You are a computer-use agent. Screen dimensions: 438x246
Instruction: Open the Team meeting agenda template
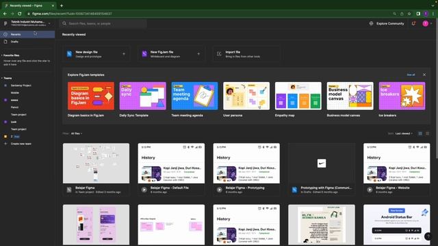[194, 96]
